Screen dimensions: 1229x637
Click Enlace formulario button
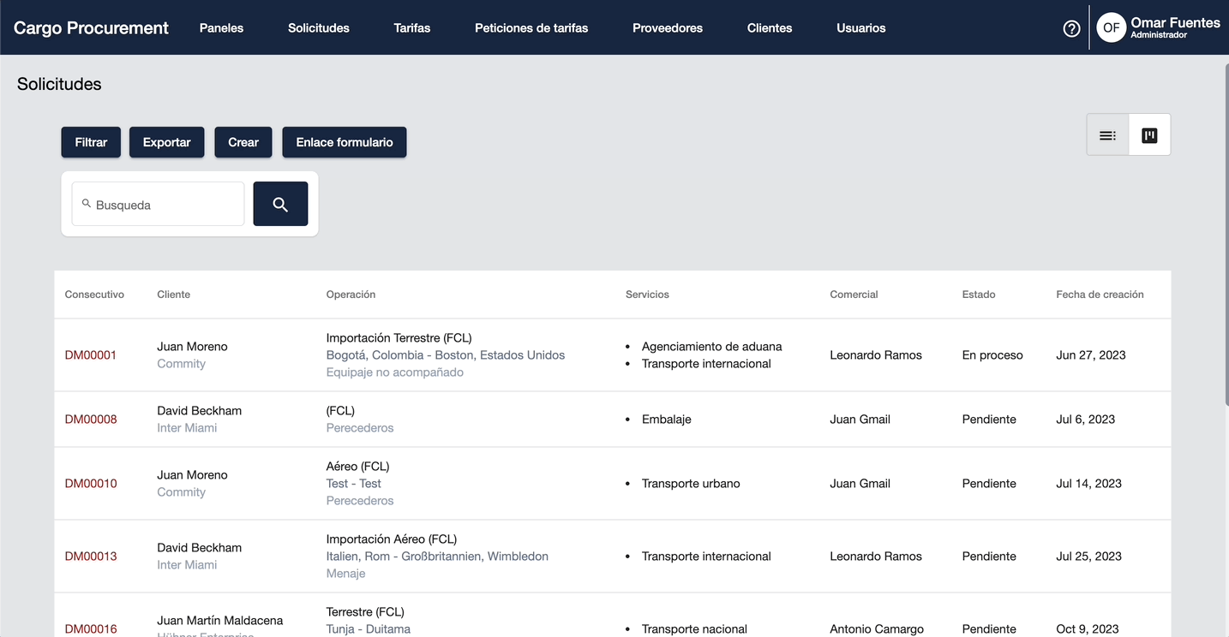tap(345, 142)
